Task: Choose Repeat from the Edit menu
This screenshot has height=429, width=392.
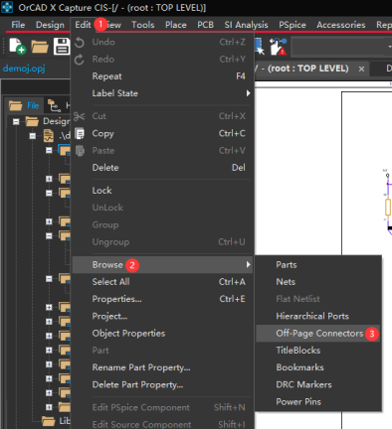Action: (x=162, y=76)
